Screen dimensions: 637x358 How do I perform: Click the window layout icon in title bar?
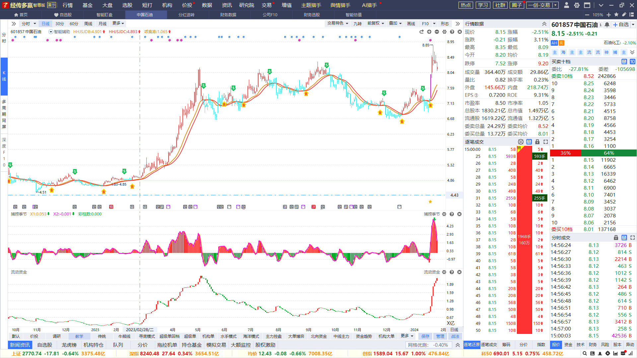pyautogui.click(x=587, y=5)
